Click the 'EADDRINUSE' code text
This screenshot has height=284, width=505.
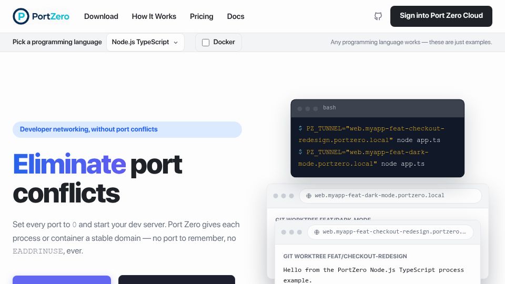[38, 251]
